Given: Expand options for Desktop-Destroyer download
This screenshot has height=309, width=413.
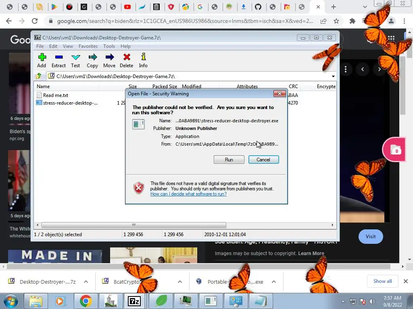Looking at the screenshot, I should [86, 282].
